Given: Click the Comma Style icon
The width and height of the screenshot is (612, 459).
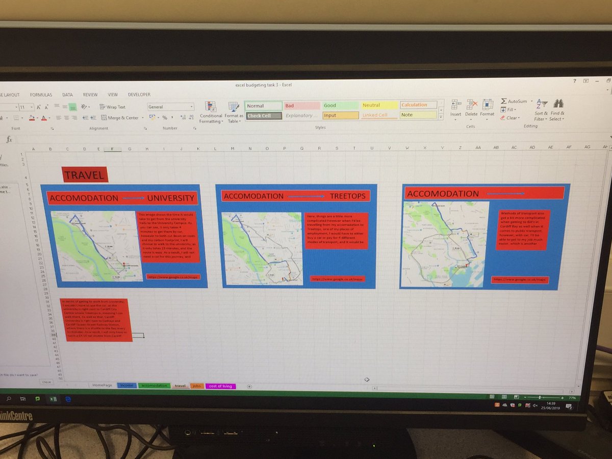Looking at the screenshot, I should (172, 118).
